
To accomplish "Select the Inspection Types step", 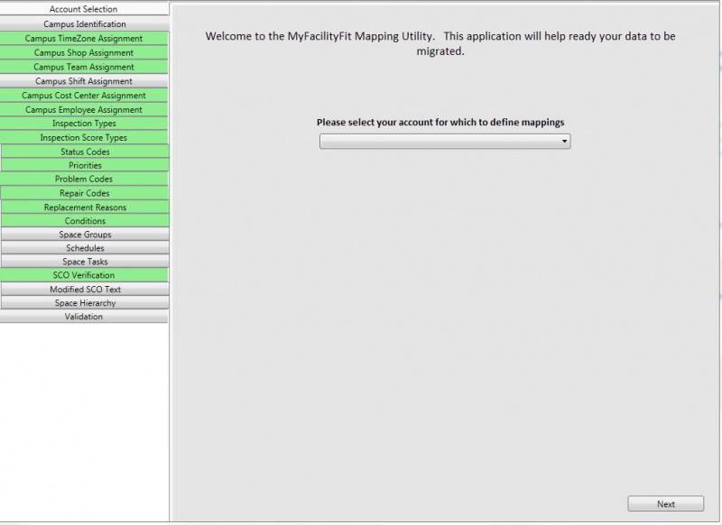I will point(84,124).
